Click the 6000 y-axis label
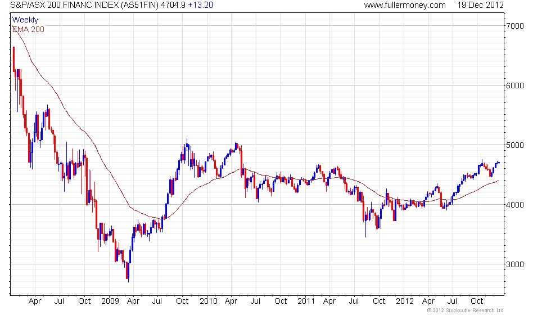The height and width of the screenshot is (315, 551). [515, 85]
